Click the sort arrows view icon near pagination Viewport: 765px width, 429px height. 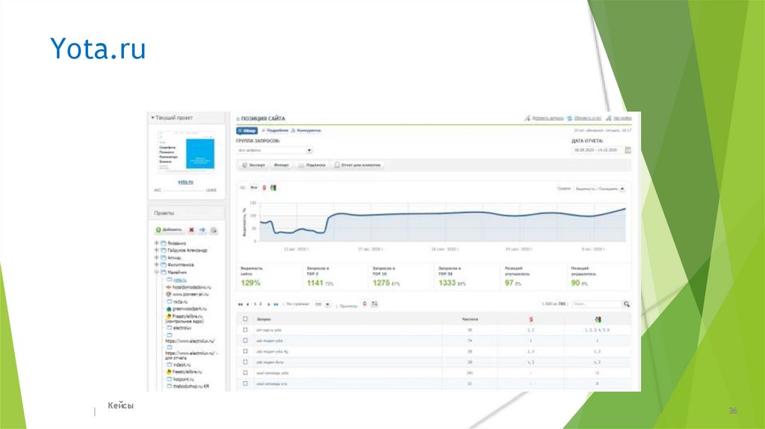[375, 304]
